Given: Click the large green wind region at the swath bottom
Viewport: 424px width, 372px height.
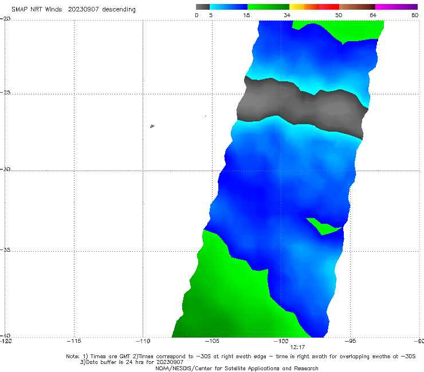Looking at the screenshot, I should coord(230,297).
